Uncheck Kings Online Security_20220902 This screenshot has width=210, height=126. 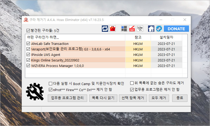[x=28, y=60]
